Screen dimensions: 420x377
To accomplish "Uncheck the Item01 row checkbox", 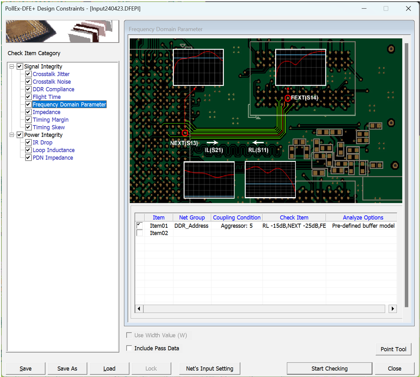I will pyautogui.click(x=139, y=225).
